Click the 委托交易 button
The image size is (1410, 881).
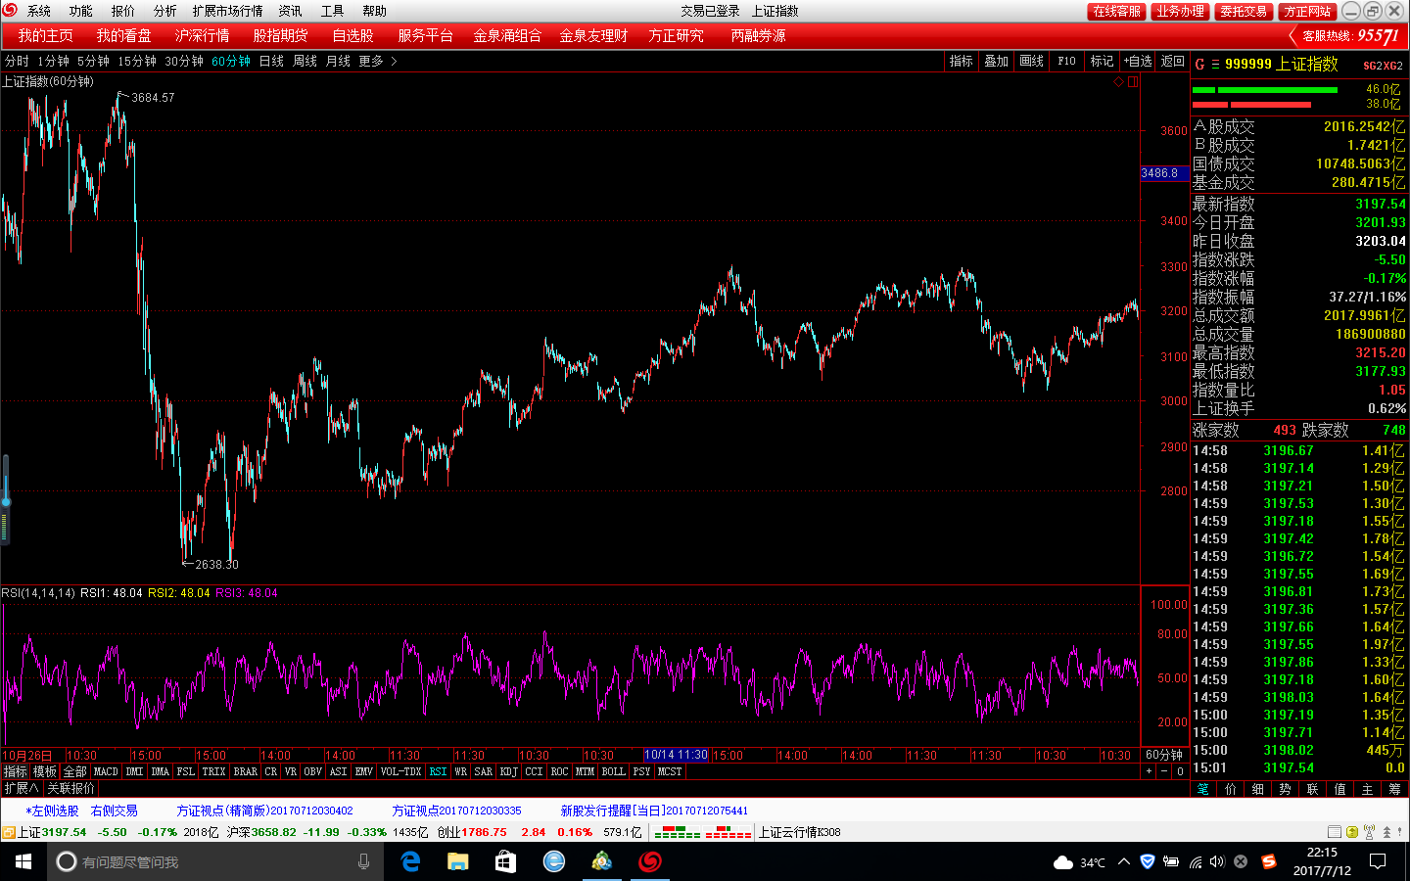[x=1244, y=11]
